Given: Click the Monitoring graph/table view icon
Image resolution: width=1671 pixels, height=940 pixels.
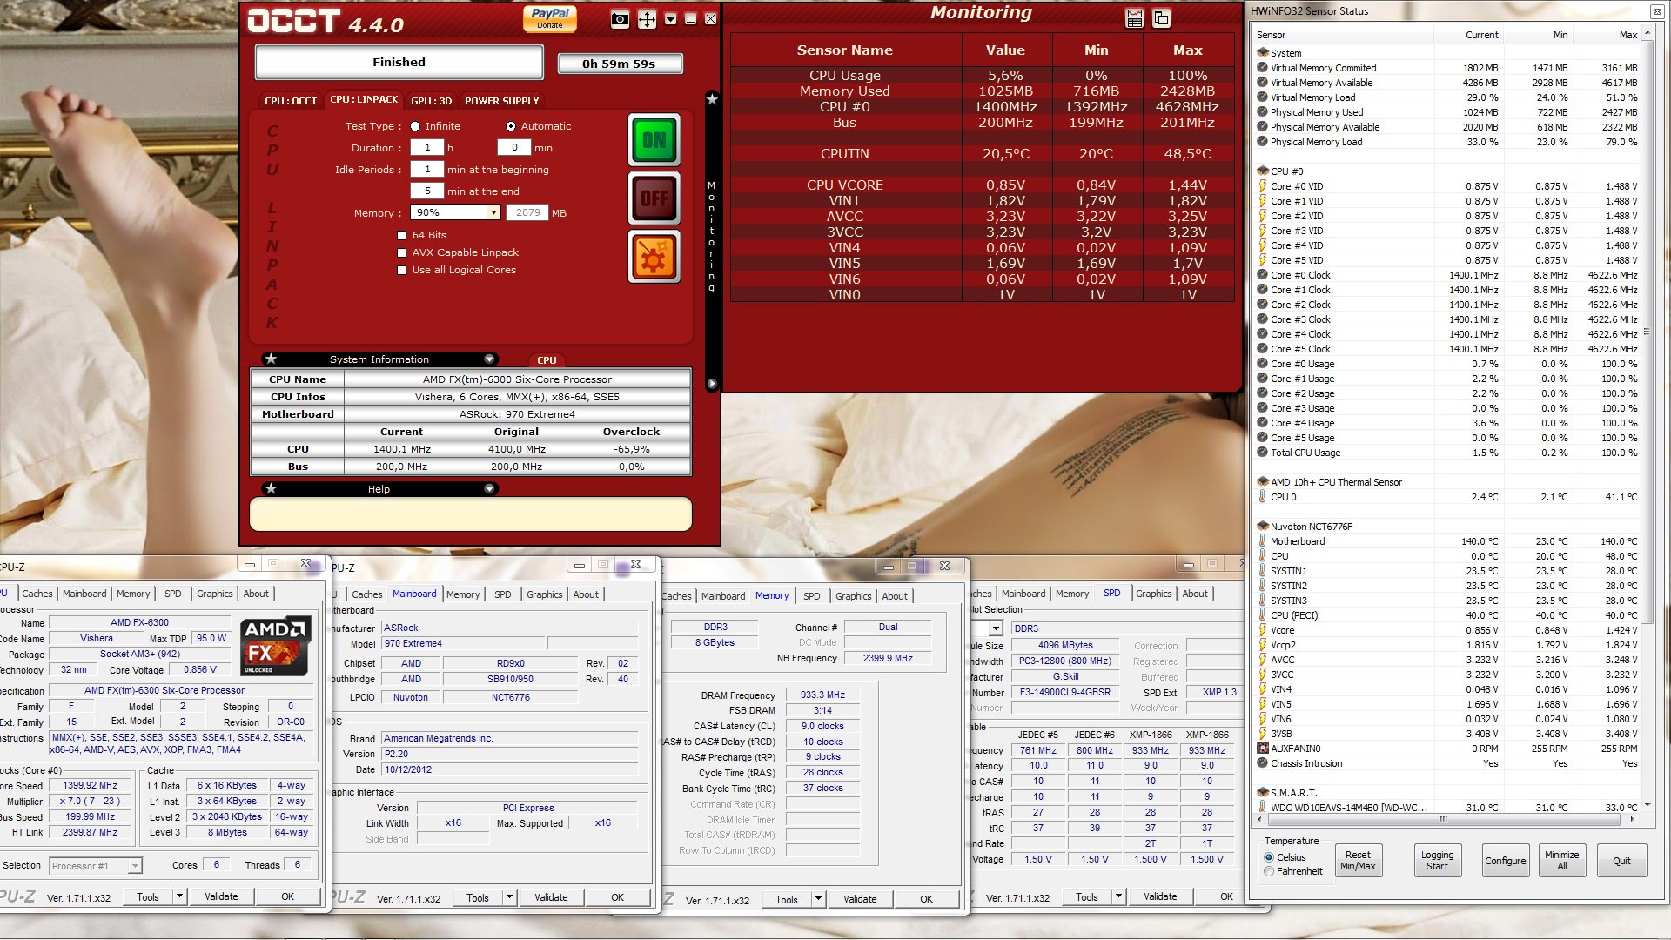Looking at the screenshot, I should pos(1134,18).
